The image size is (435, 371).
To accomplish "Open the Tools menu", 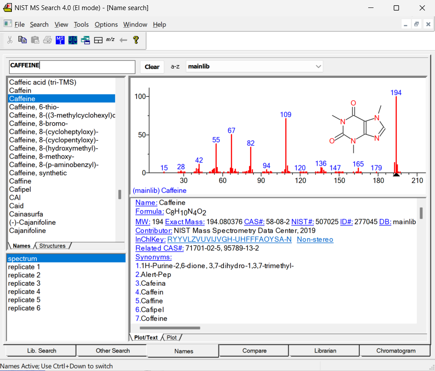I will [81, 25].
